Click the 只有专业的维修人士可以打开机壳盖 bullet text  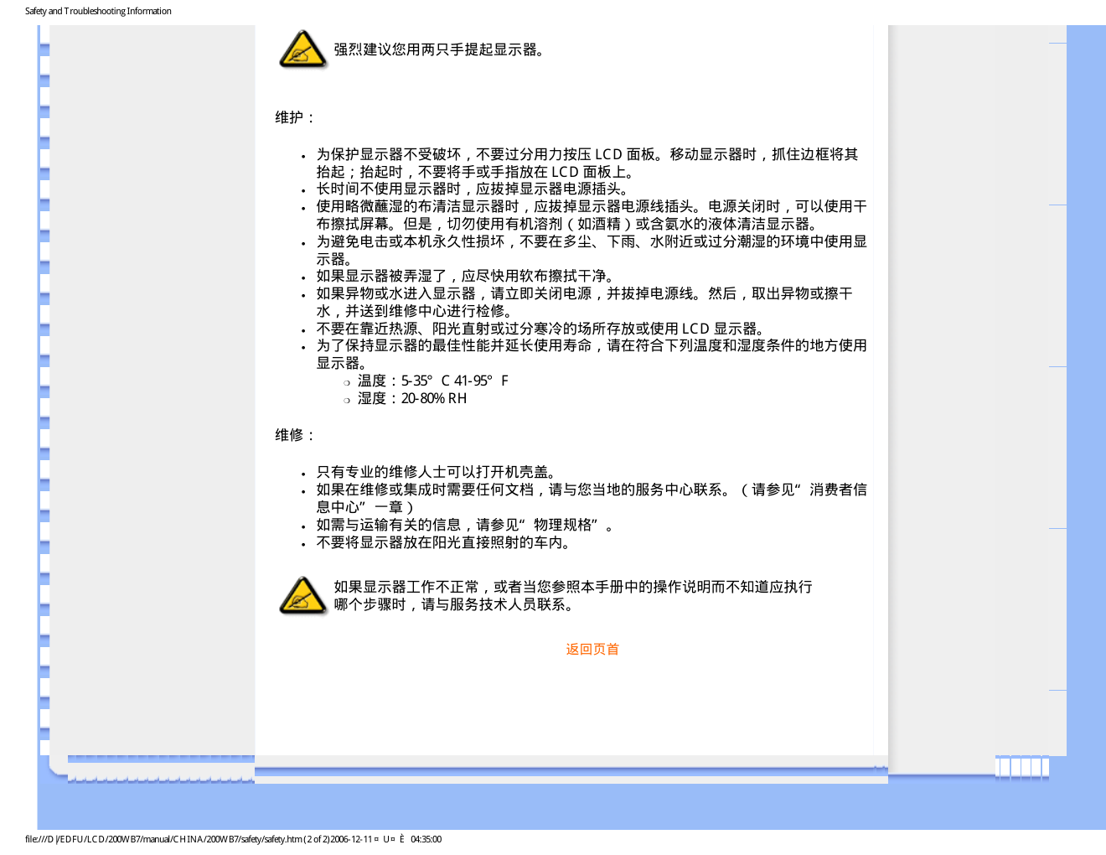point(436,472)
